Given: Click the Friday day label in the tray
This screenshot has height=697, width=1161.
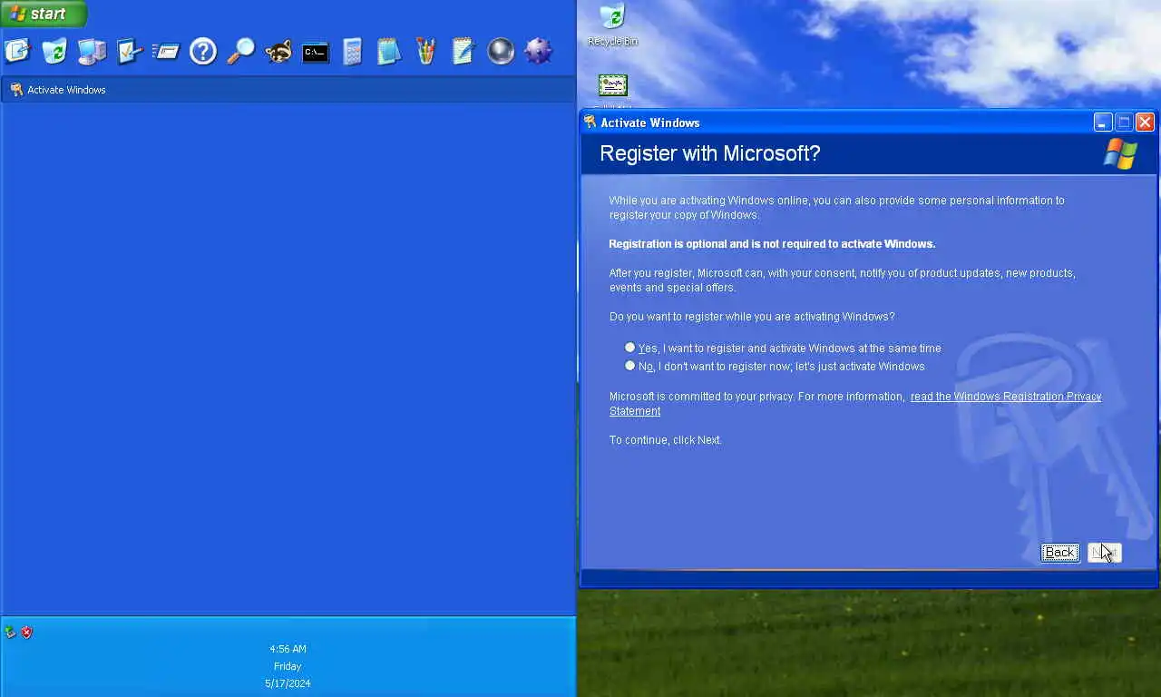Looking at the screenshot, I should pyautogui.click(x=288, y=666).
